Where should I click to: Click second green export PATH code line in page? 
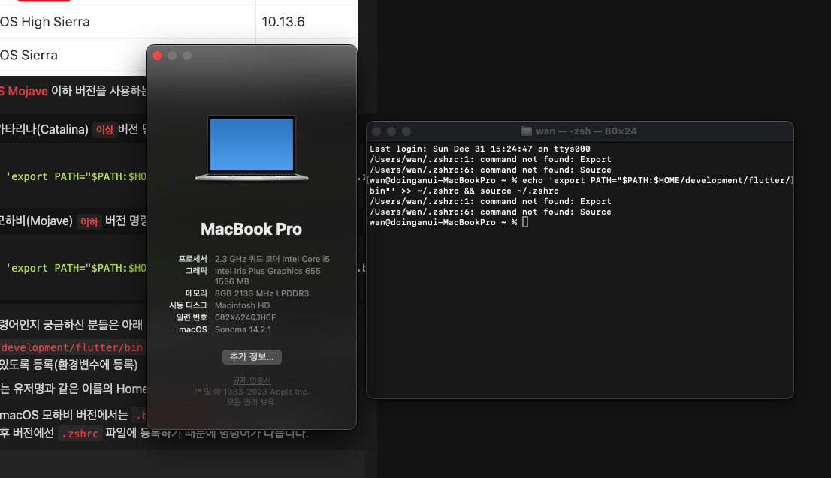[75, 268]
